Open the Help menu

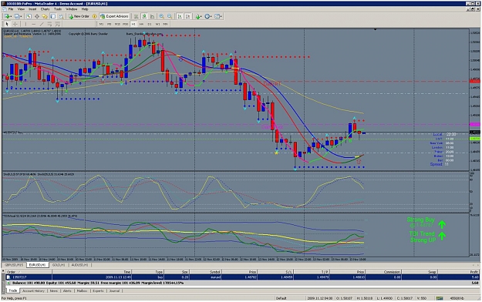click(x=85, y=9)
